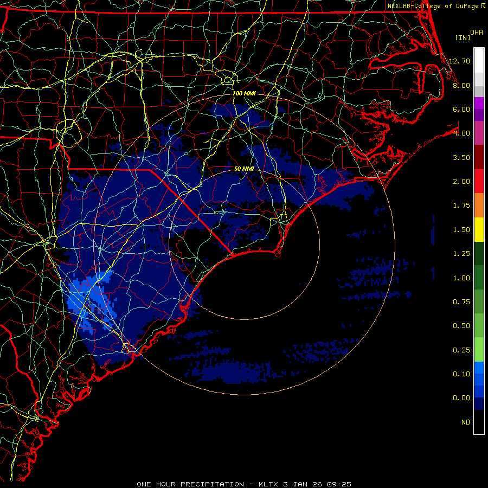Select the pink legend color band
The height and width of the screenshot is (488, 488).
click(x=479, y=133)
